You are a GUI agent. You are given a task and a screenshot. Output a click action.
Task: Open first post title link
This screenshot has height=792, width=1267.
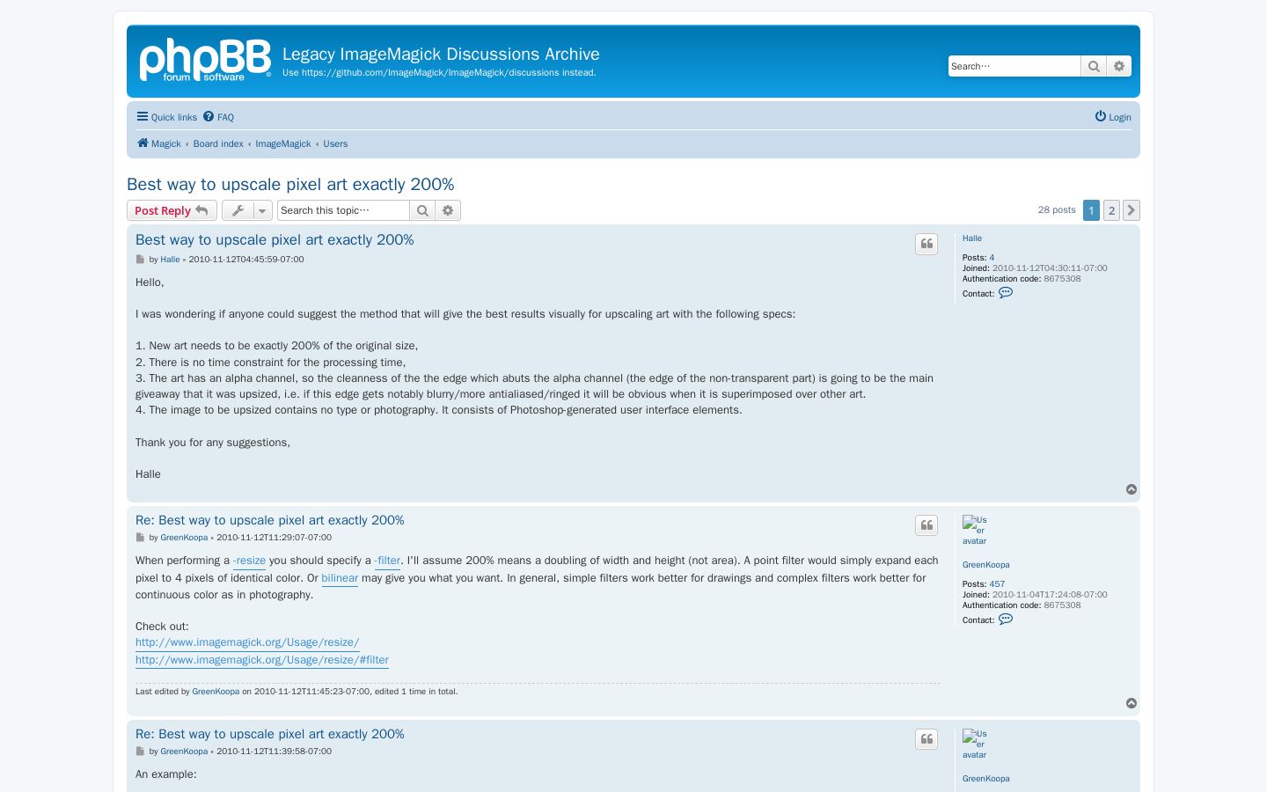(275, 239)
